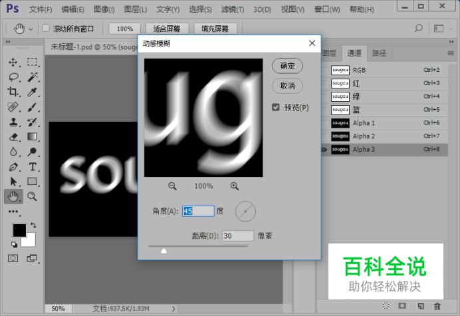Click the Fit Screen button

pos(167,29)
